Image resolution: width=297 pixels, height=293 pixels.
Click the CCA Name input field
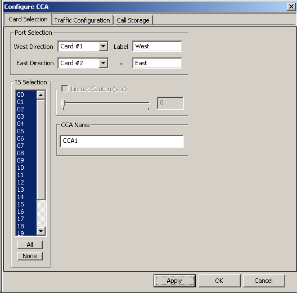(x=121, y=141)
